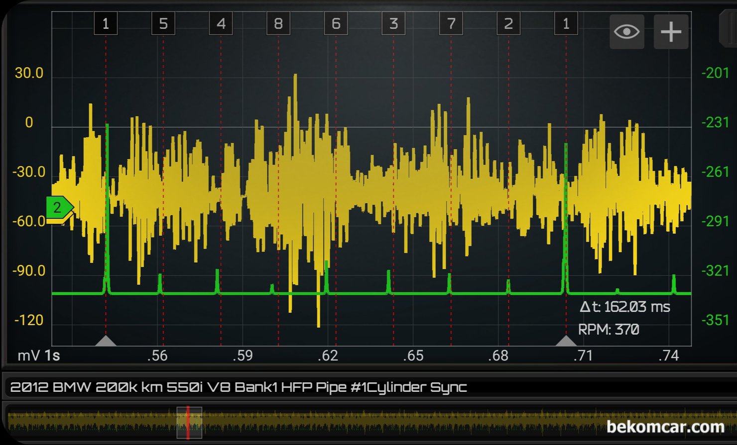The image size is (737, 445).
Task: Click the plus icon to add a channel
Action: [671, 32]
